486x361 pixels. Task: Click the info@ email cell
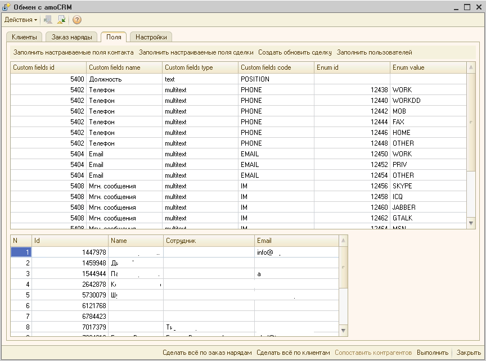coord(296,252)
